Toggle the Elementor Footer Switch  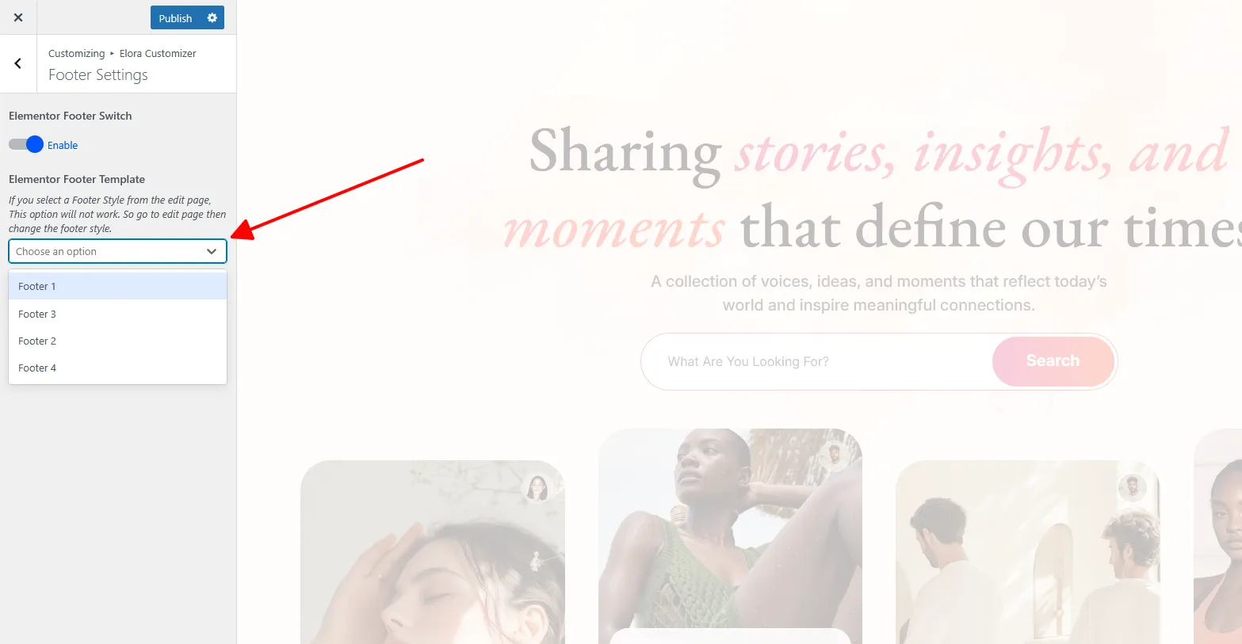point(25,144)
